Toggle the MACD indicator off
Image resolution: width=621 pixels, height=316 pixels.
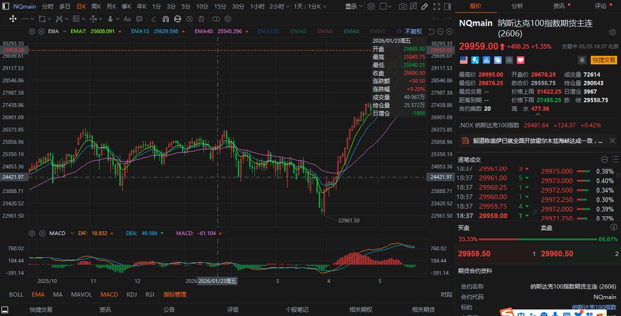[x=109, y=294]
